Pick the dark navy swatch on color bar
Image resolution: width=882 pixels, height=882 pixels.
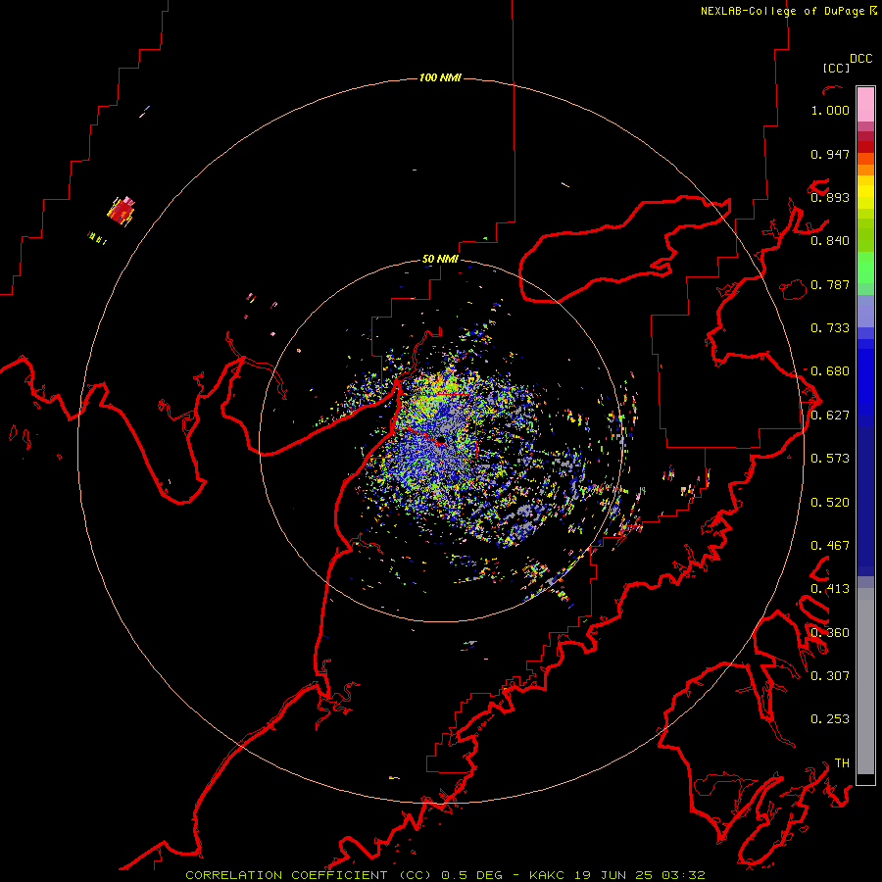pos(865,495)
